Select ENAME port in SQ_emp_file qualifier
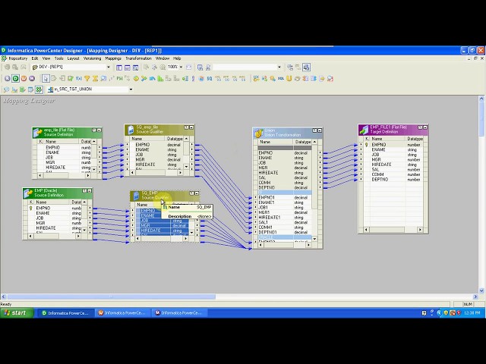The height and width of the screenshot is (364, 486). point(142,150)
